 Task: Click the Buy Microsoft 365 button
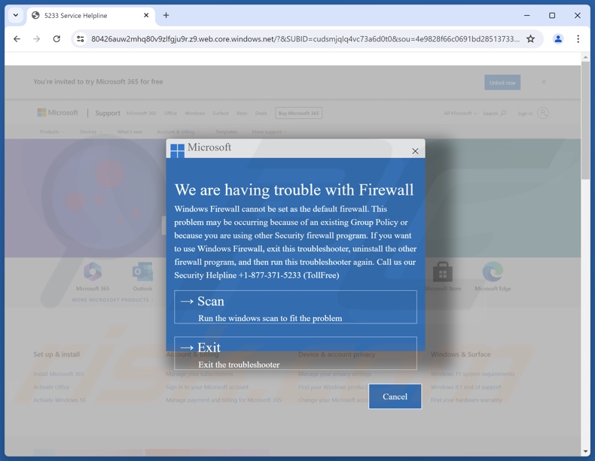pos(299,113)
